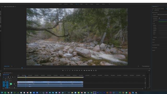
Task: Select the second video clip on V1
Action: [x=40, y=82]
